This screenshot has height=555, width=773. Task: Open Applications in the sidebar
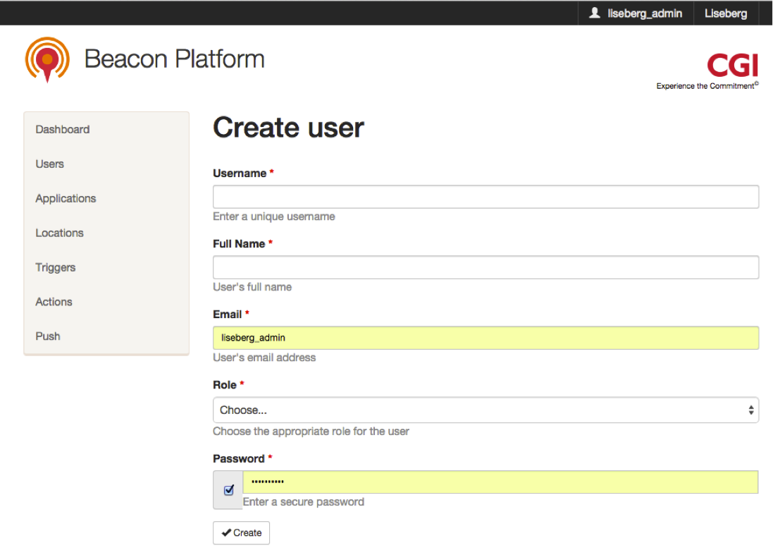pos(66,198)
